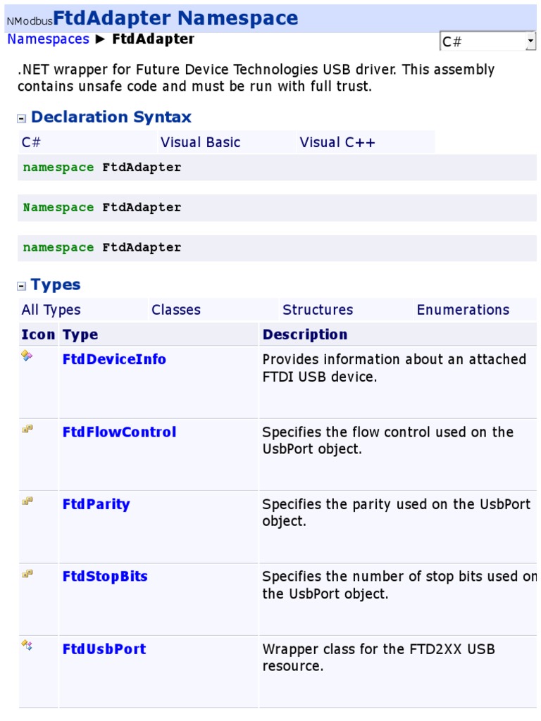The height and width of the screenshot is (721, 541).
Task: Collapse the Types section
Action: click(21, 286)
